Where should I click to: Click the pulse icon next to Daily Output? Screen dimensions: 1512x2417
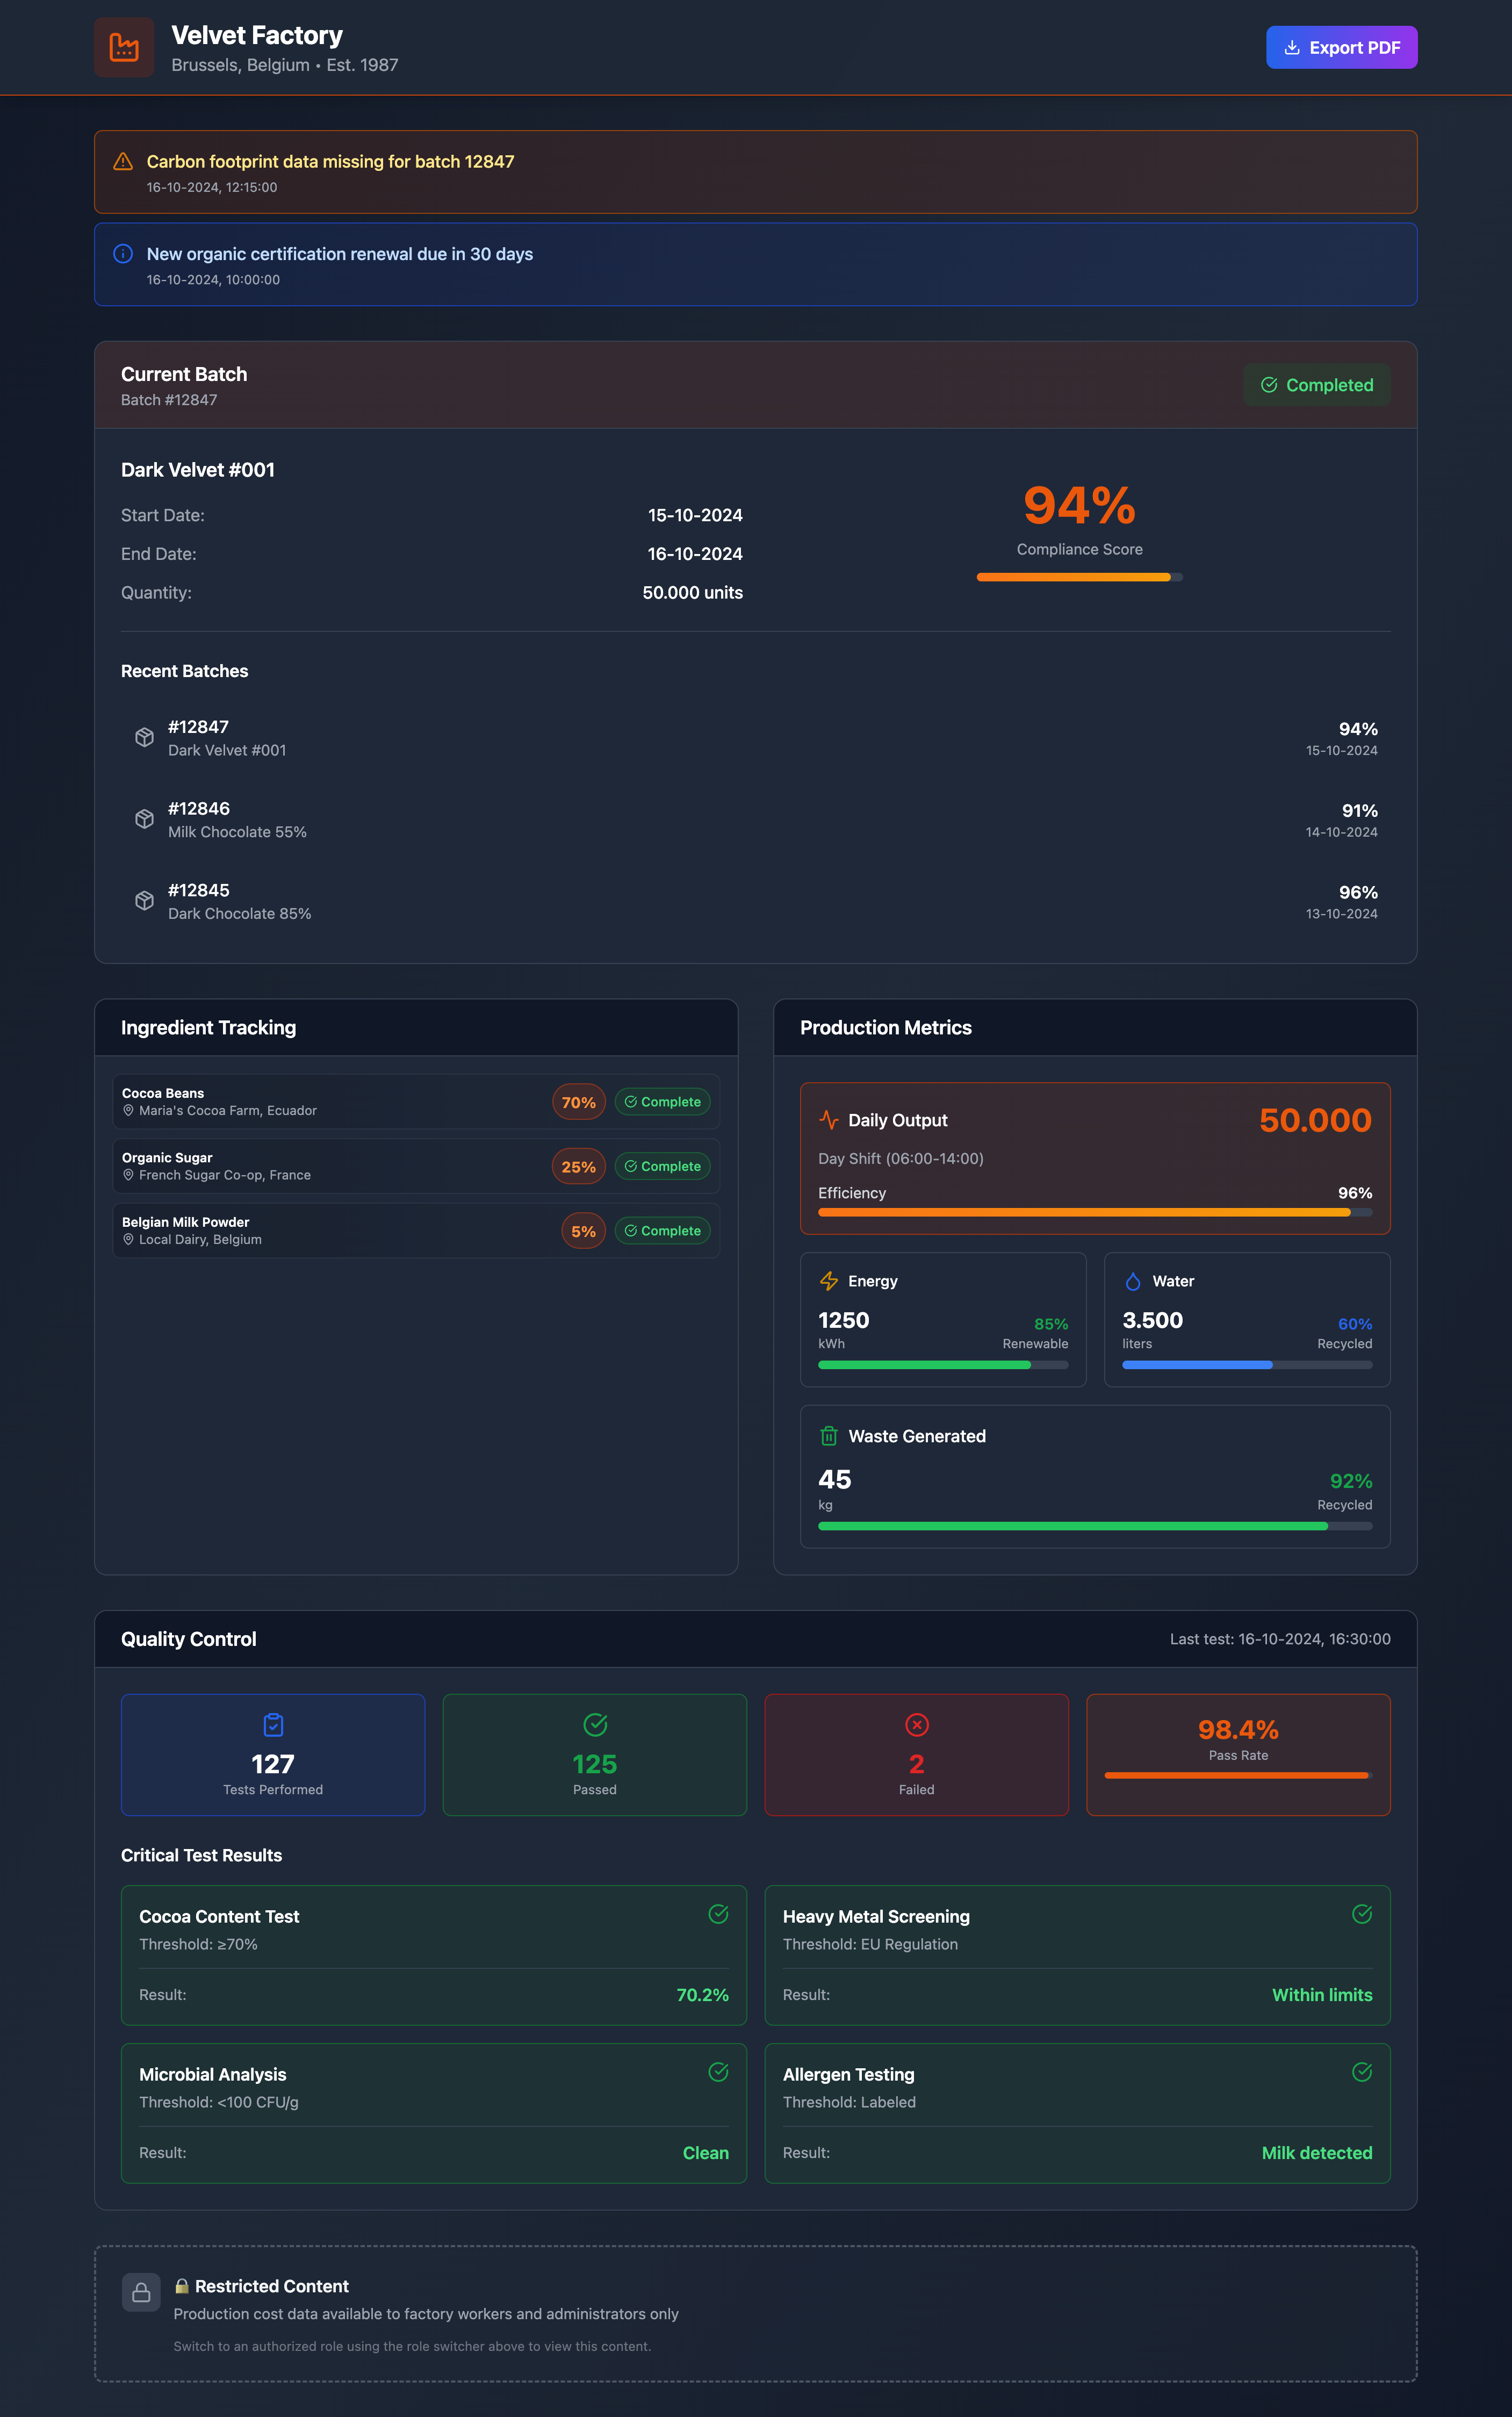coord(830,1119)
